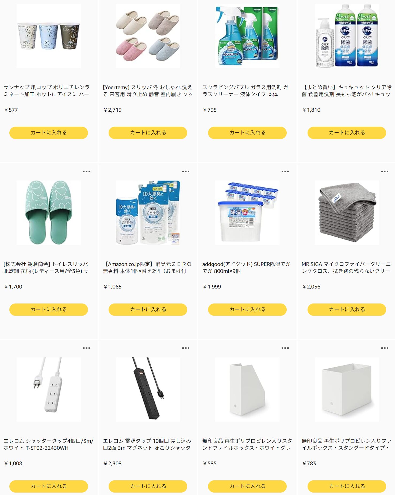Open three-dot menu for black Elecom power strip
395x495 pixels.
[186, 348]
